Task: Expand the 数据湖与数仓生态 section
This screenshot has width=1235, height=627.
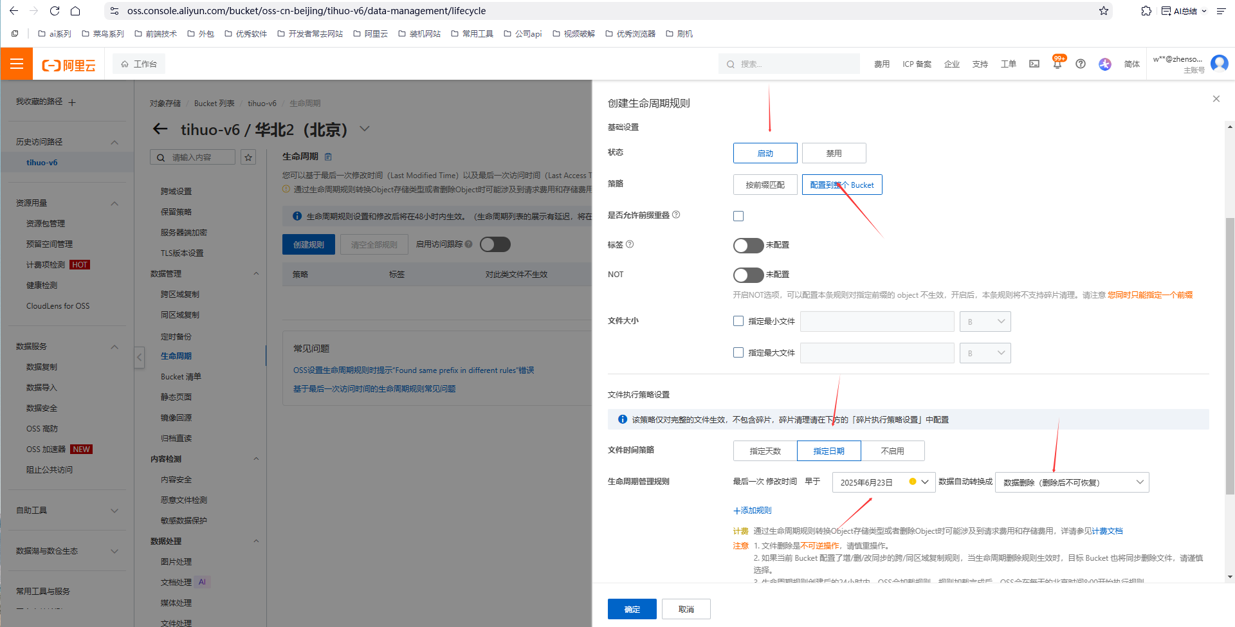Action: click(114, 551)
